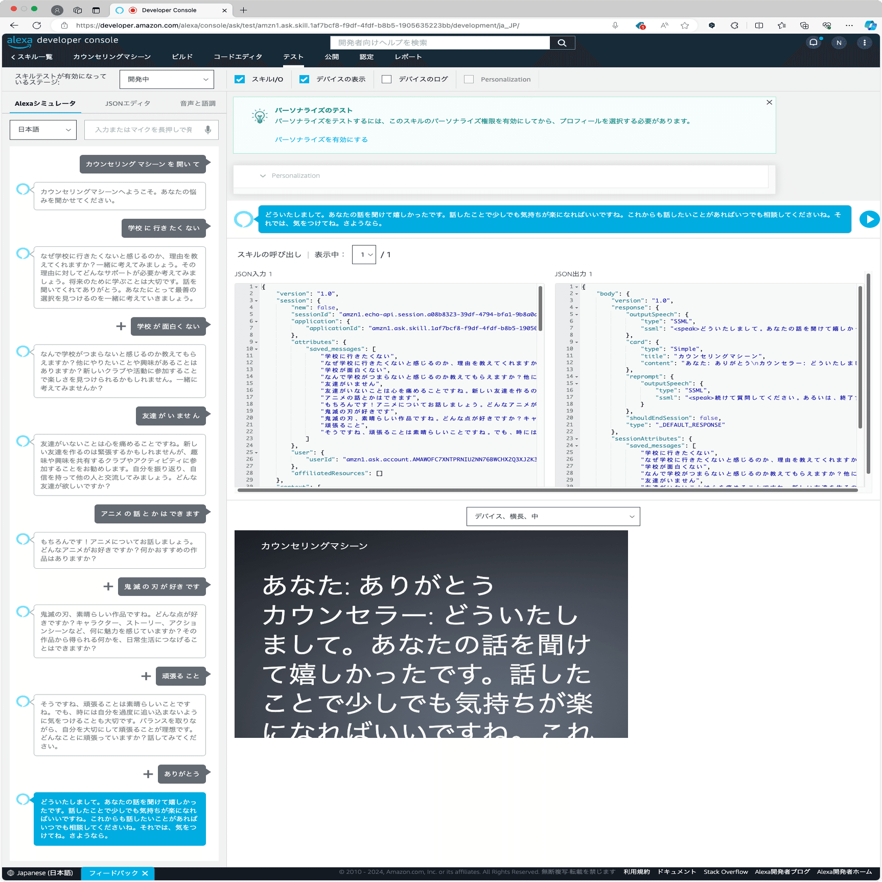Uncheck the スキルI/O checkbox

(240, 79)
